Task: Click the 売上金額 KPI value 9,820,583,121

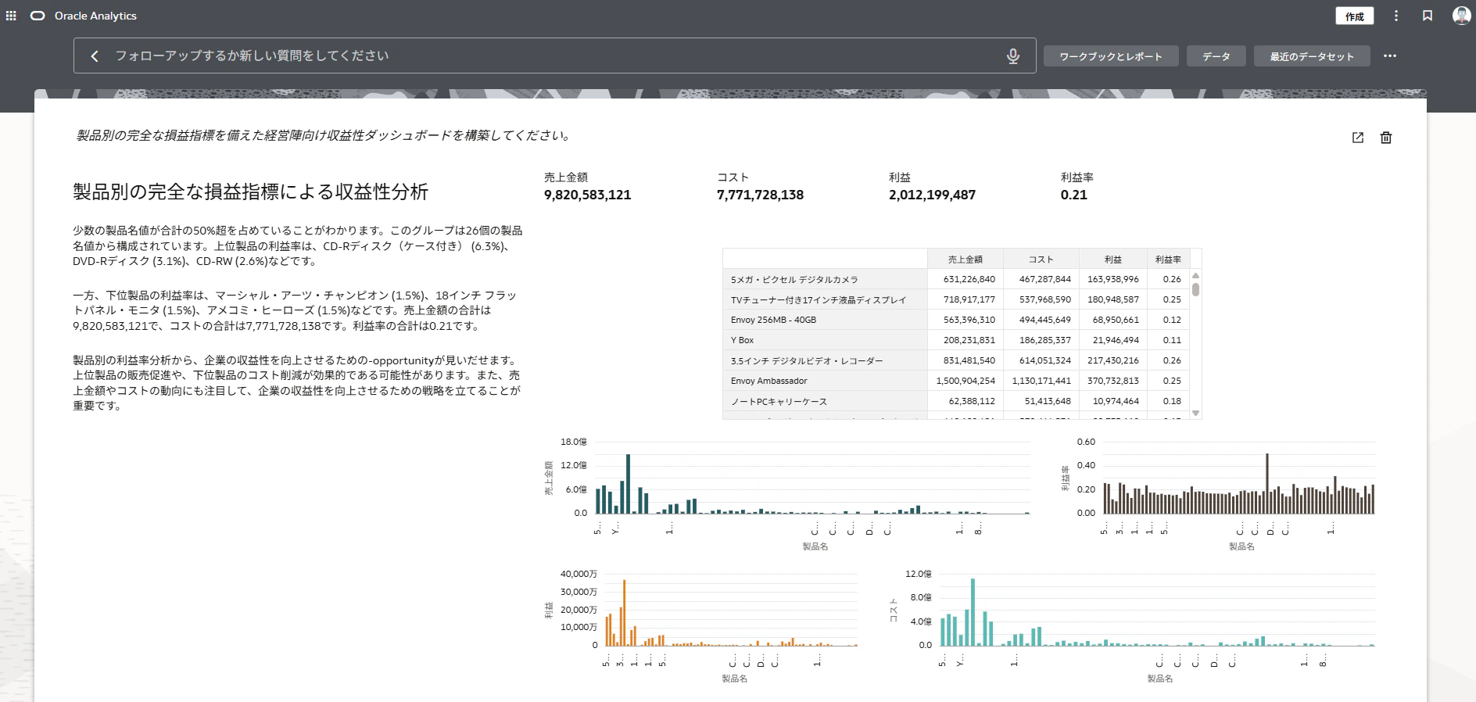Action: pyautogui.click(x=587, y=195)
